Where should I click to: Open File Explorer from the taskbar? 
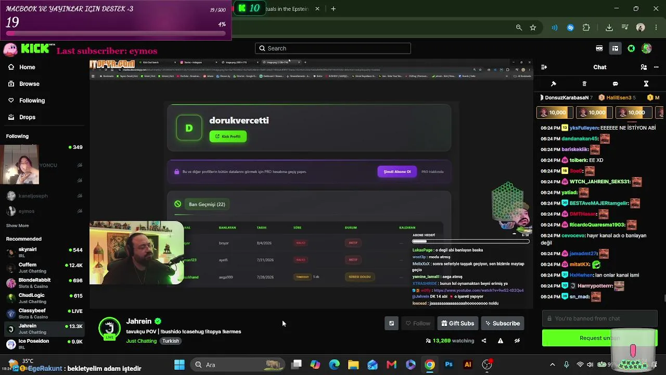(353, 365)
